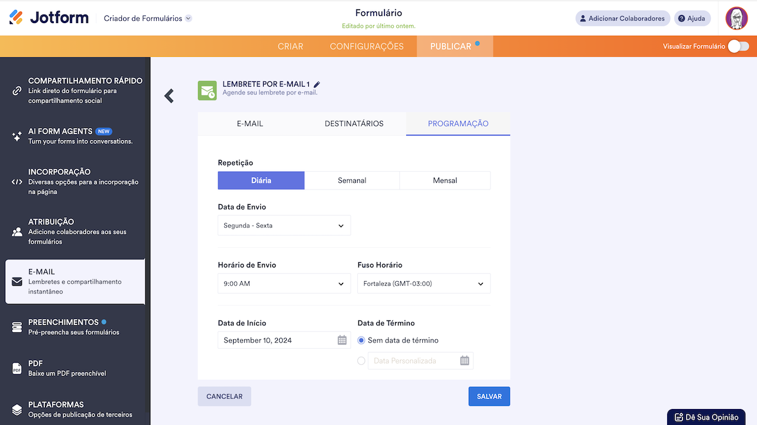The image size is (757, 425).
Task: Open user profile avatar
Action: pyautogui.click(x=736, y=18)
